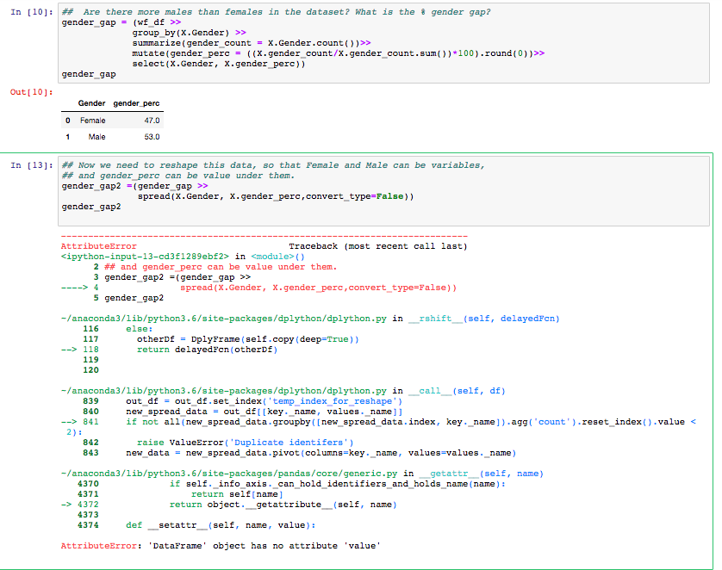Select the In [13]: prompt label
The height and width of the screenshot is (570, 722).
pos(32,165)
